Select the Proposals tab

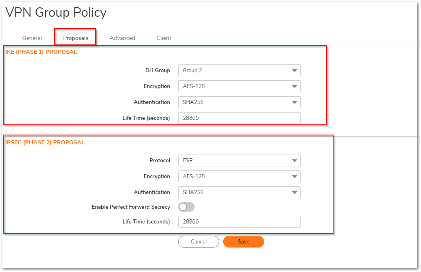click(x=76, y=38)
